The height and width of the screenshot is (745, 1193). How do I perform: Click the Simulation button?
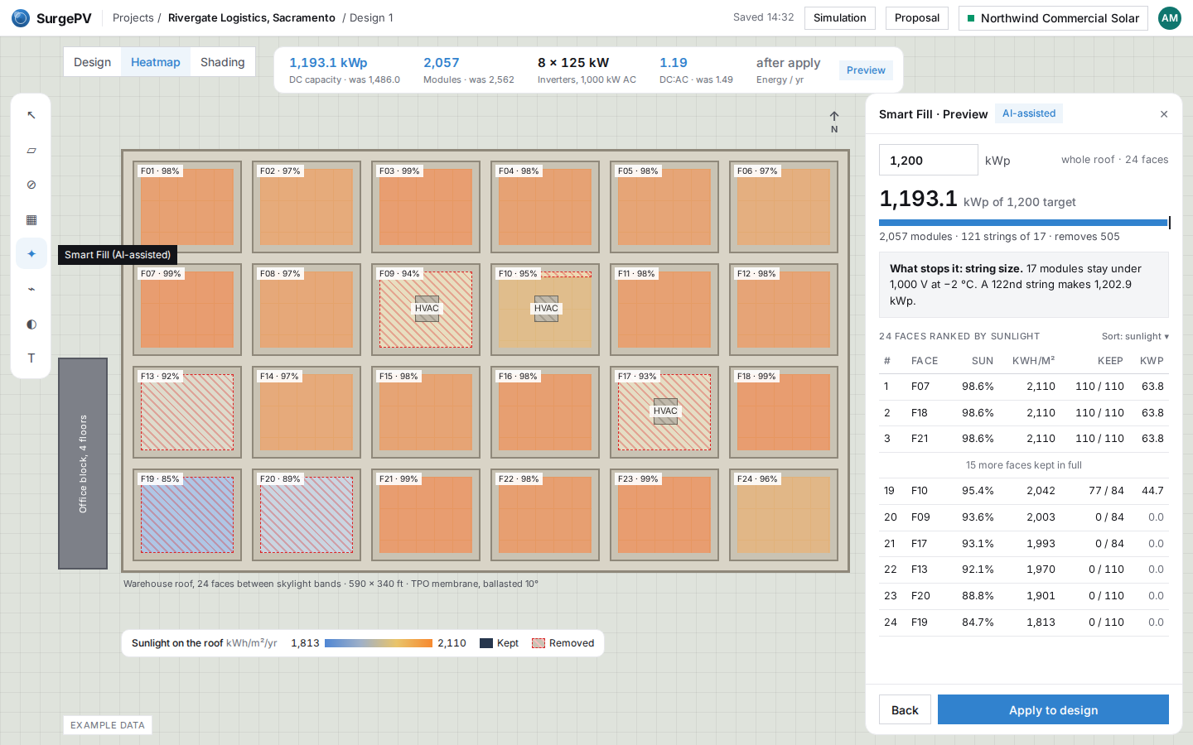coord(840,18)
